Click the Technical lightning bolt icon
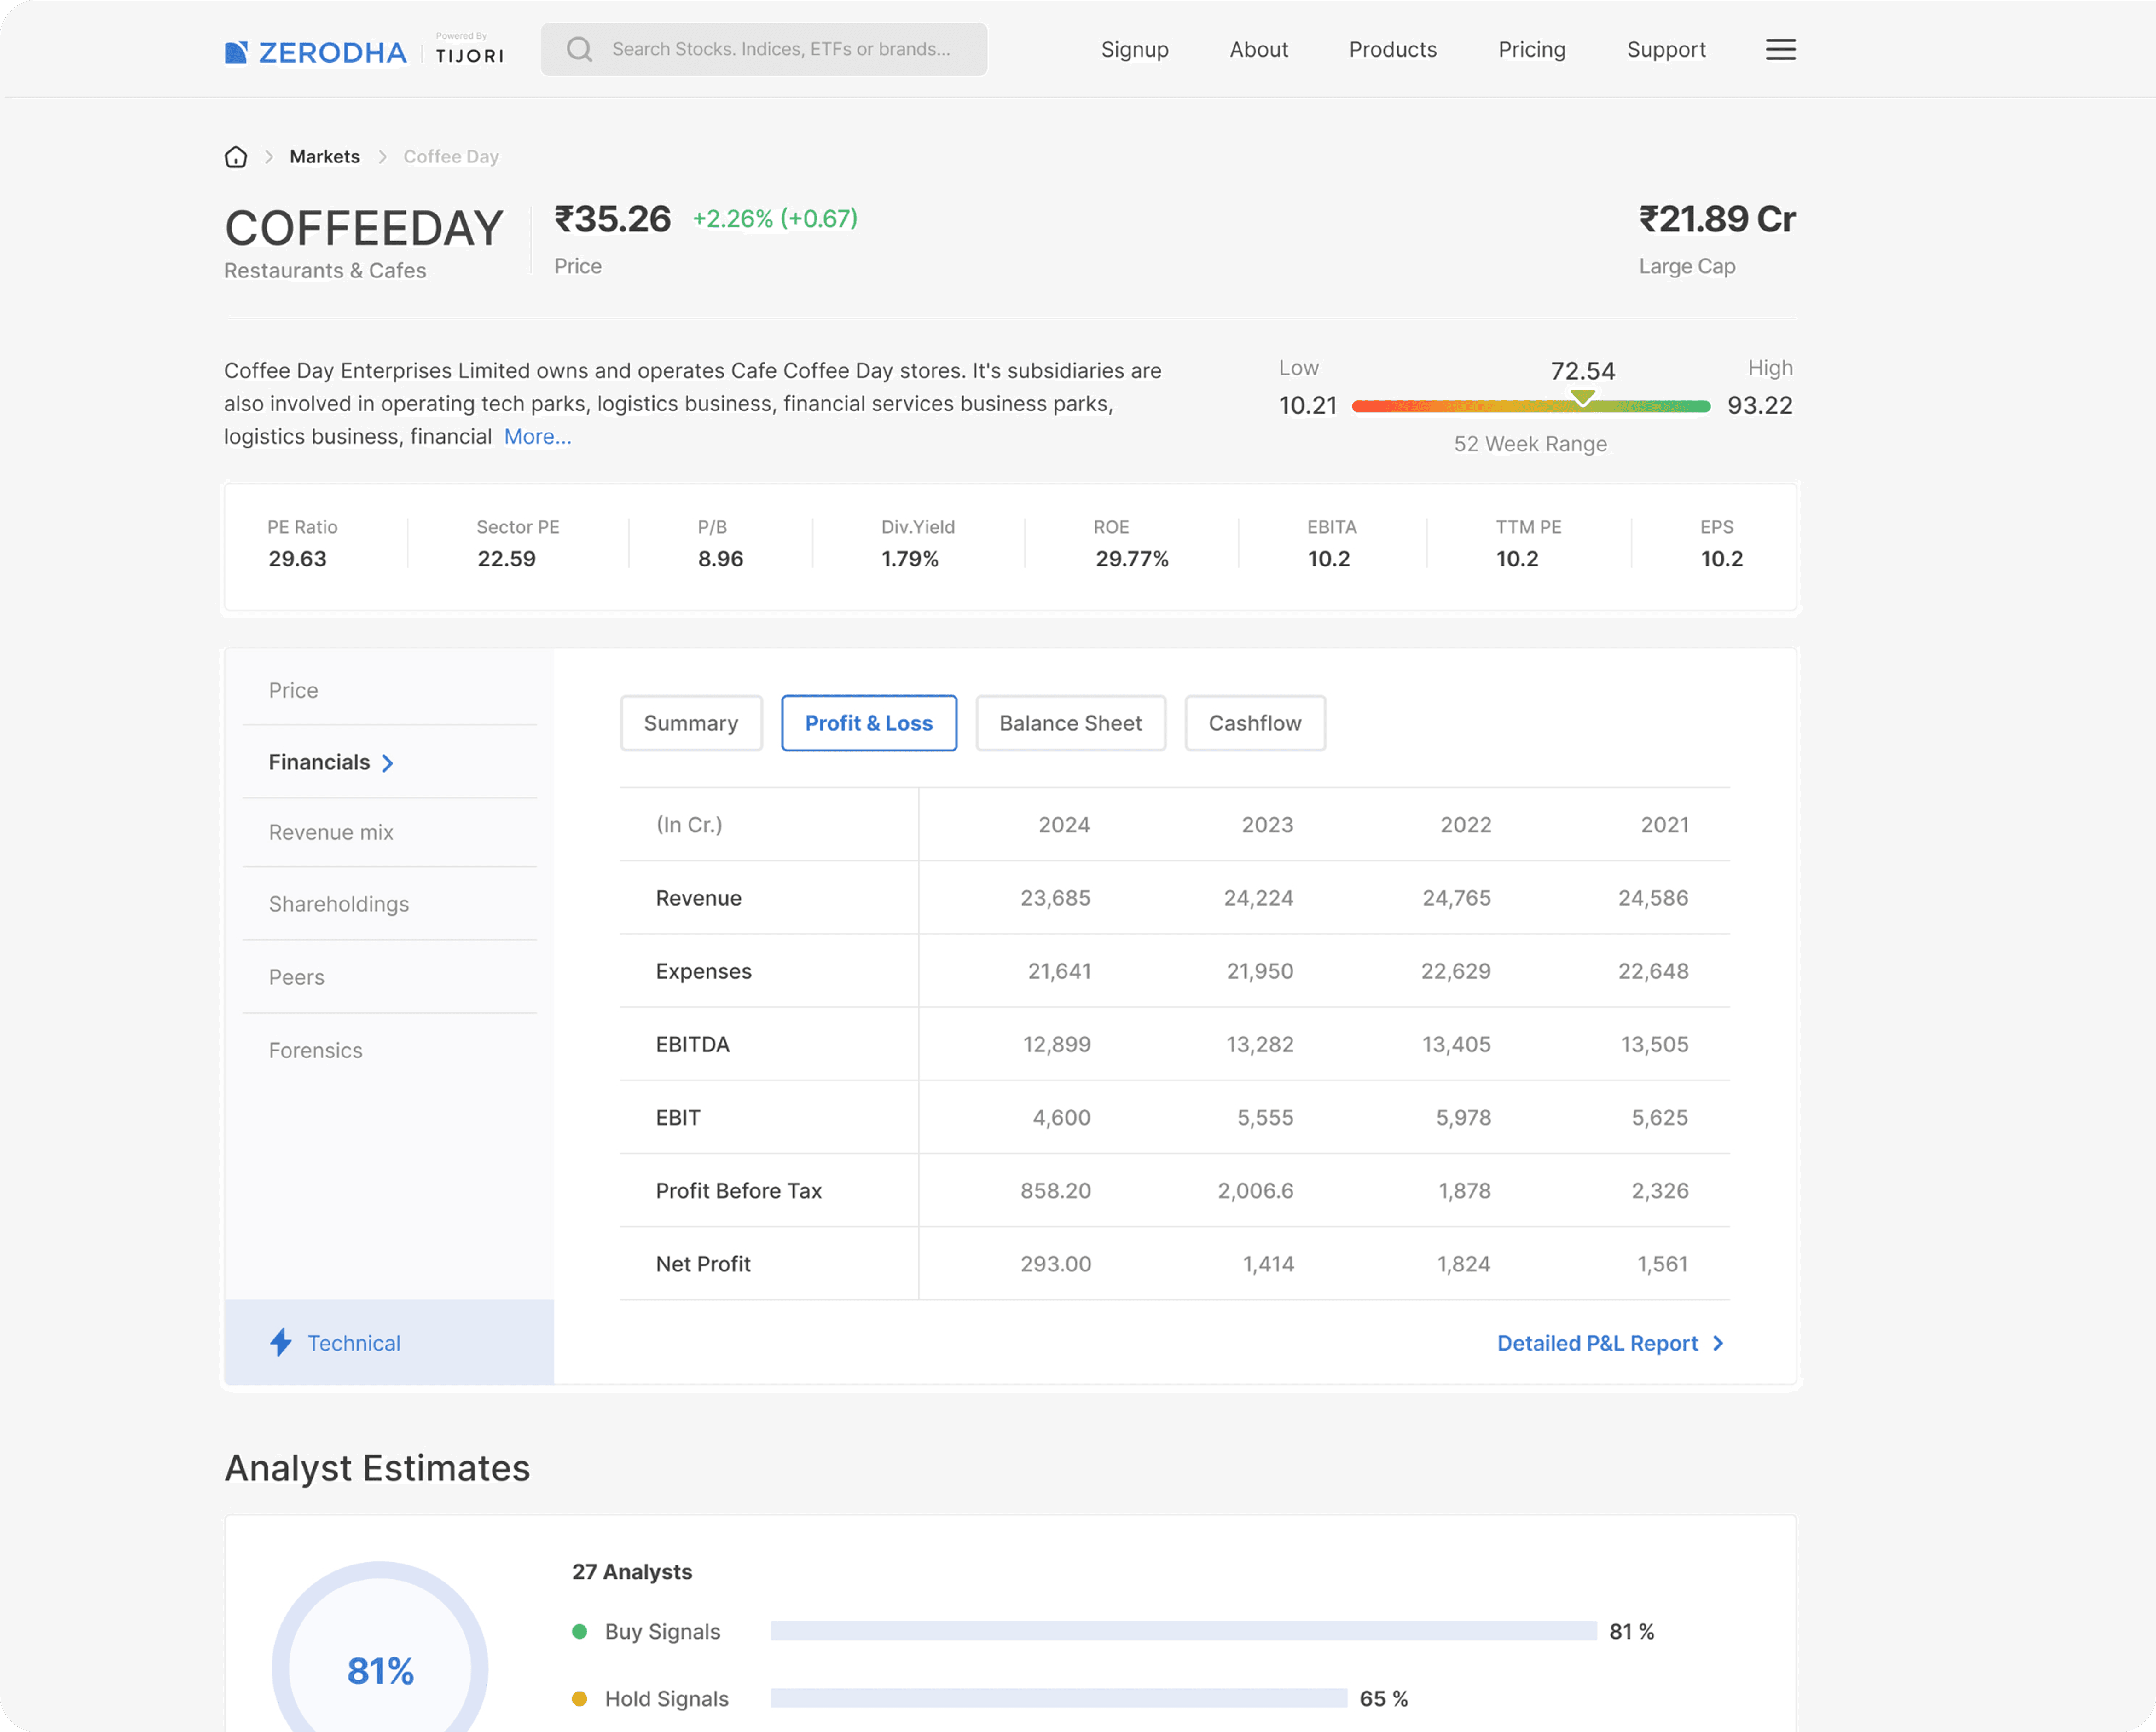 tap(281, 1342)
